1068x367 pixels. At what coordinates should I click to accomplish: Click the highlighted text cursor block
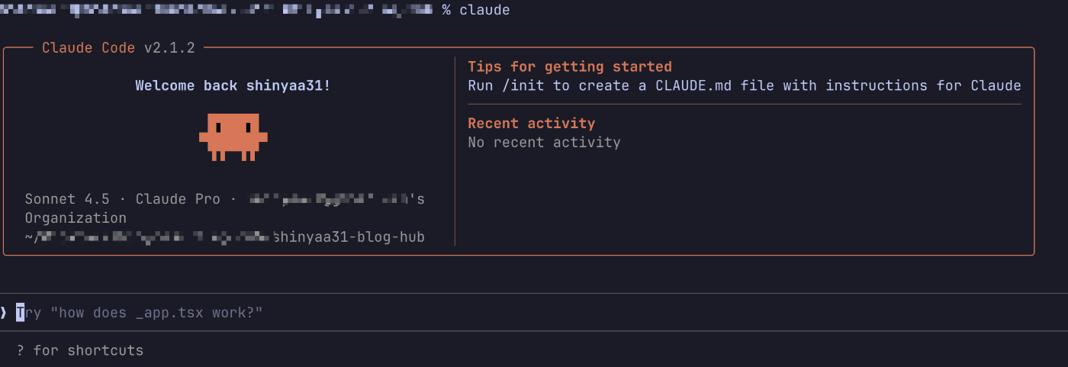21,313
